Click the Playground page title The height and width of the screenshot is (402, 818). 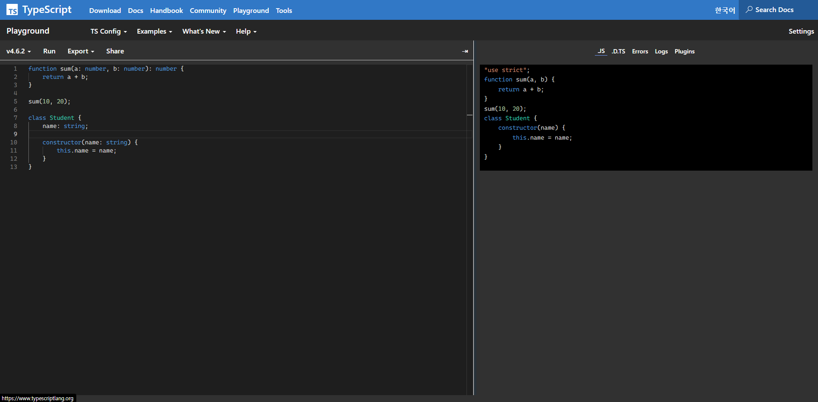click(x=28, y=31)
